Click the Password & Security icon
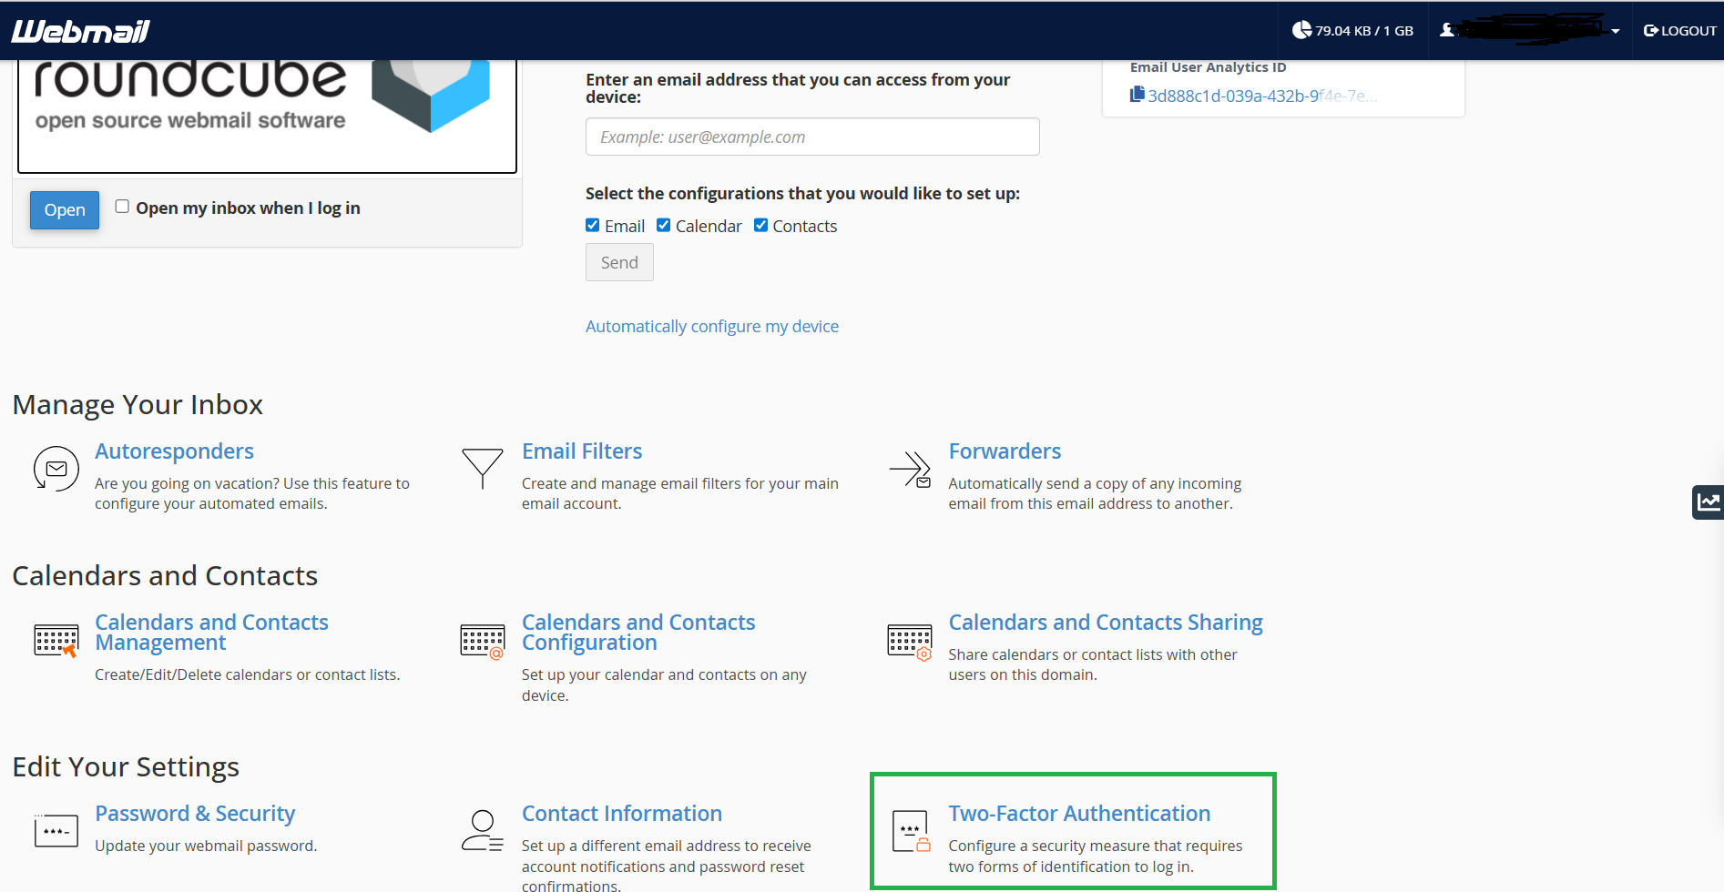 (x=56, y=831)
